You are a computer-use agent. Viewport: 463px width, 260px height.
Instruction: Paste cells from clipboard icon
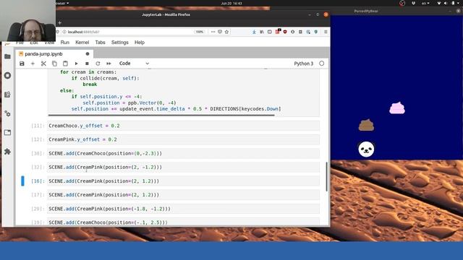click(x=65, y=64)
